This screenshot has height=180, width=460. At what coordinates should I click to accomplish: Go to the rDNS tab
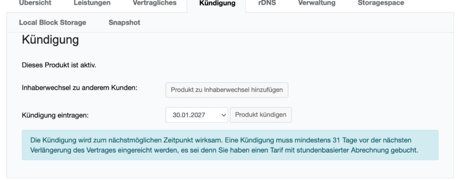tap(267, 3)
